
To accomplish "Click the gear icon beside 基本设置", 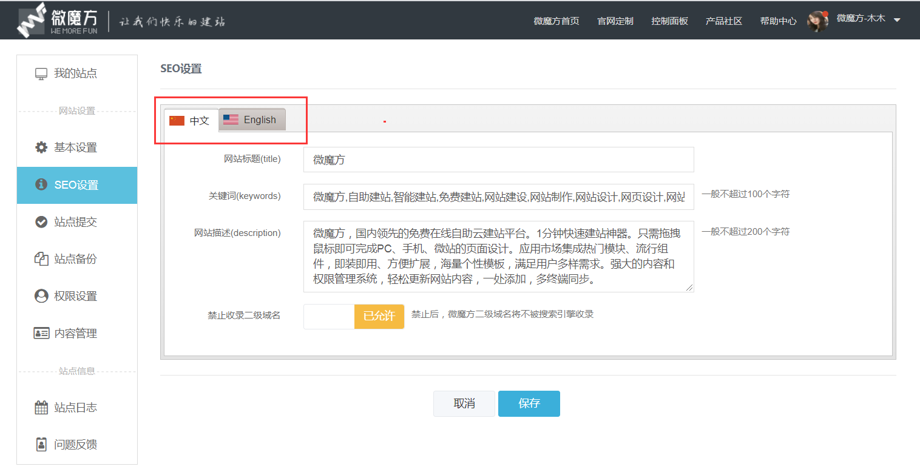I will (x=41, y=147).
